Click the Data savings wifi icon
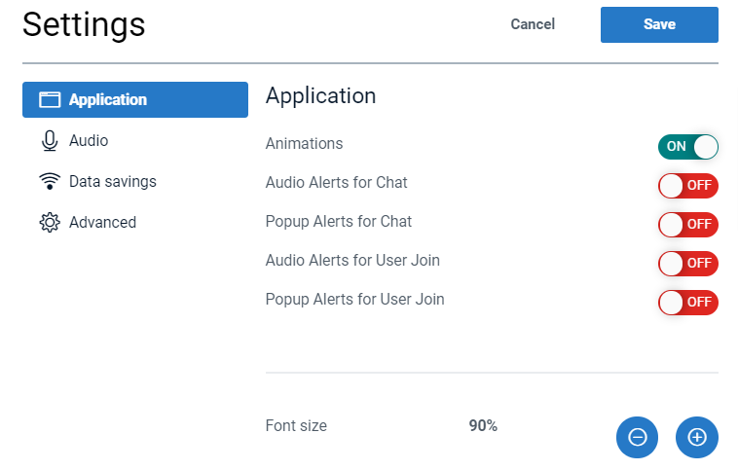This screenshot has height=470, width=738. [x=50, y=182]
